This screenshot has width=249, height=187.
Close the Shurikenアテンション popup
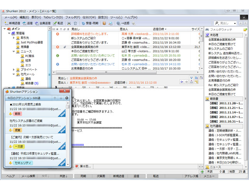(x=65, y=91)
